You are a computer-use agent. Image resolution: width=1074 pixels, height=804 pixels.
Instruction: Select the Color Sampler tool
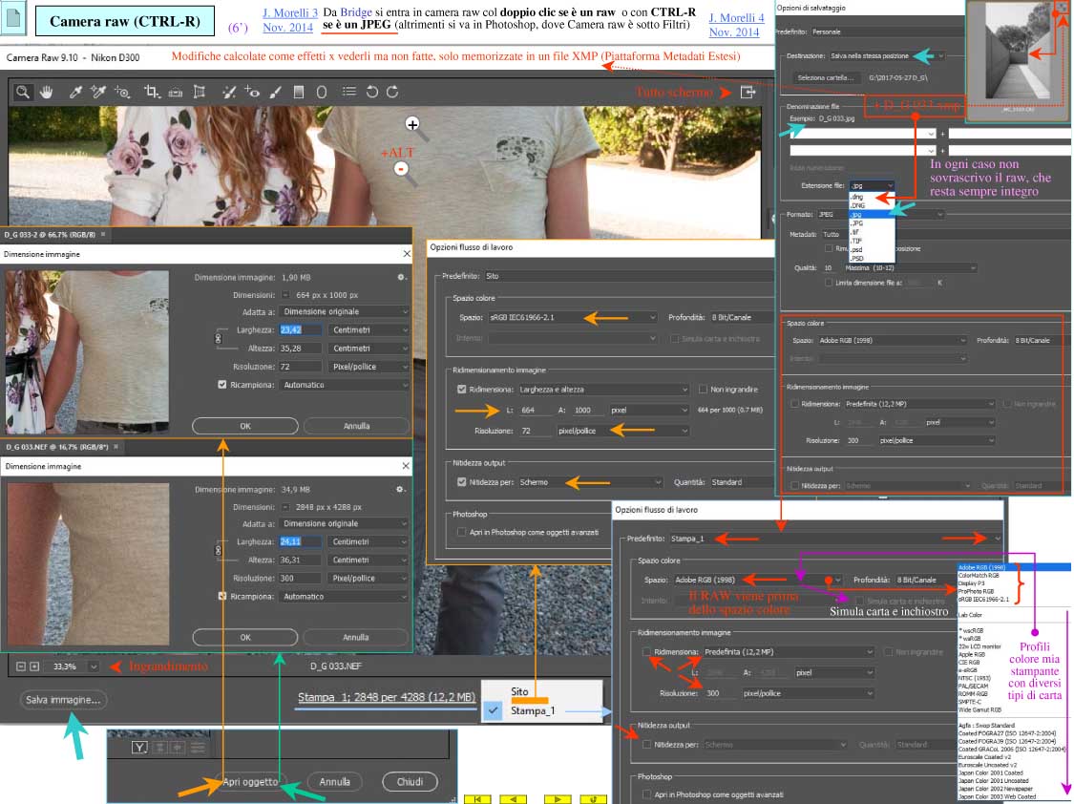(98, 92)
